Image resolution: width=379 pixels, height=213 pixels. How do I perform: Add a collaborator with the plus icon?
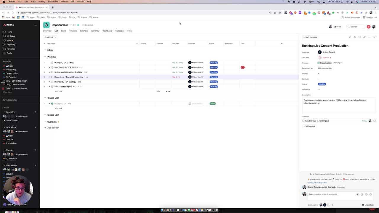coord(332,205)
